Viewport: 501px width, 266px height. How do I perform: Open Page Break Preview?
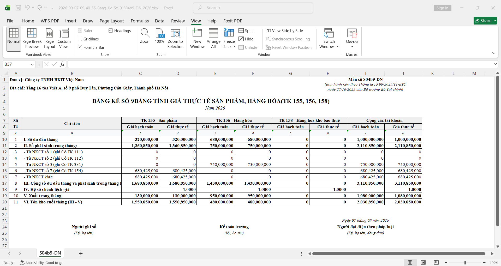(x=32, y=39)
